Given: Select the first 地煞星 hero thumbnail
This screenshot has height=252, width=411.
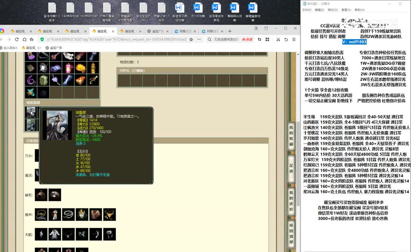Looking at the screenshot, I should coord(31,113).
